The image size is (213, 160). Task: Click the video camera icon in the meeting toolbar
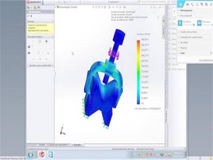pos(188,4)
